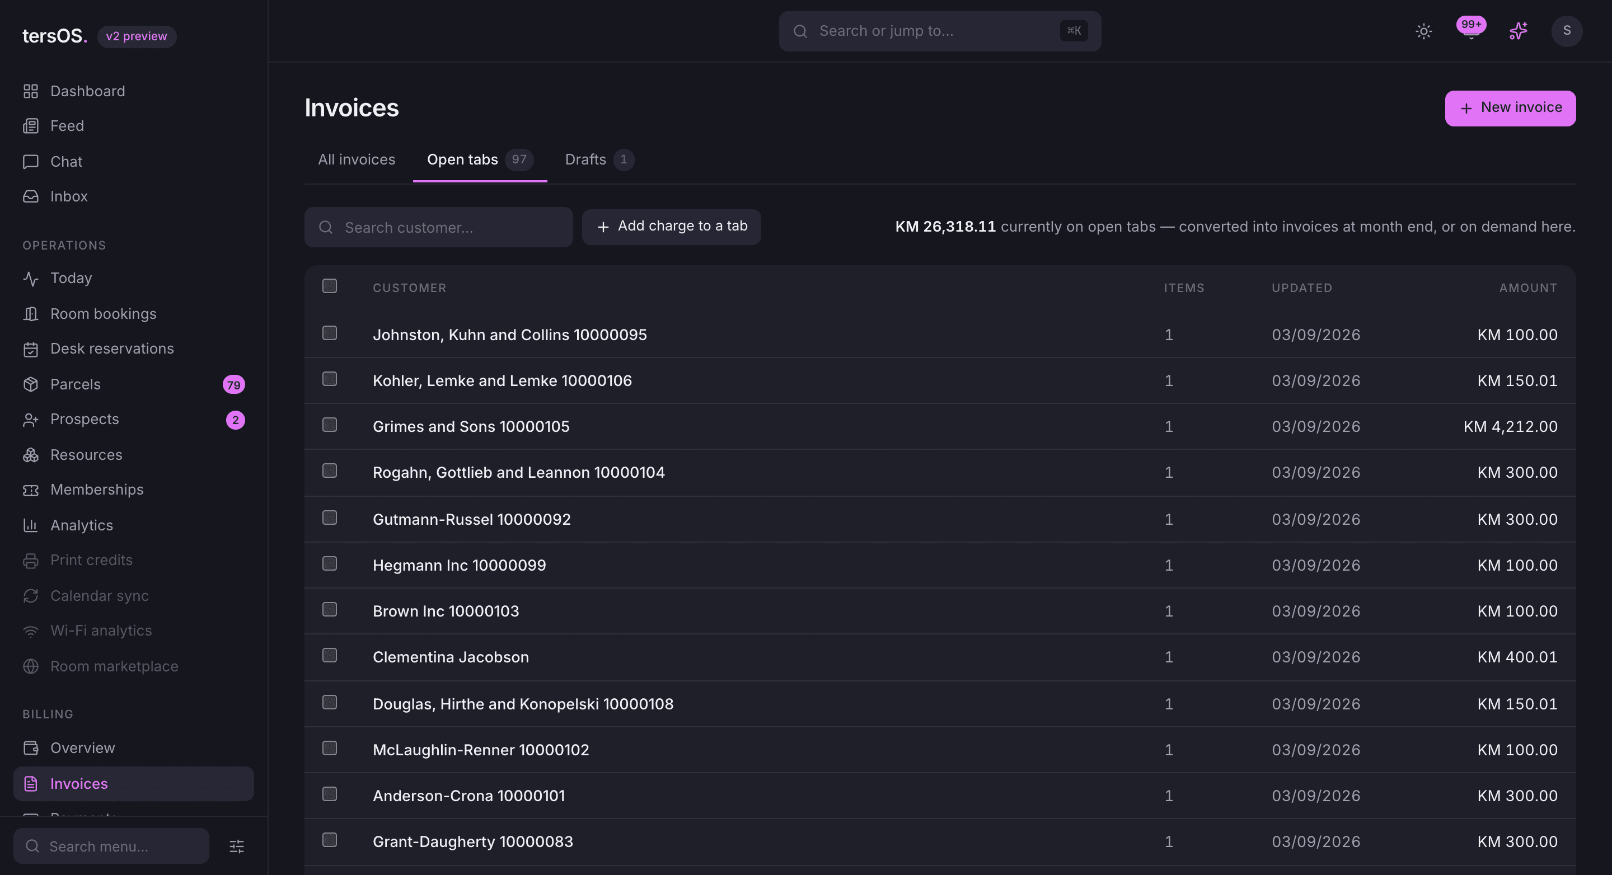Switch to the All invoices tab
Image resolution: width=1612 pixels, height=875 pixels.
click(357, 160)
